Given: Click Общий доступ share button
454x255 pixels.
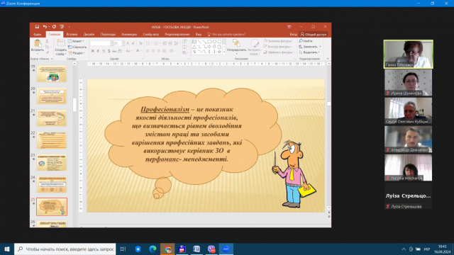Looking at the screenshot, I should [314, 35].
